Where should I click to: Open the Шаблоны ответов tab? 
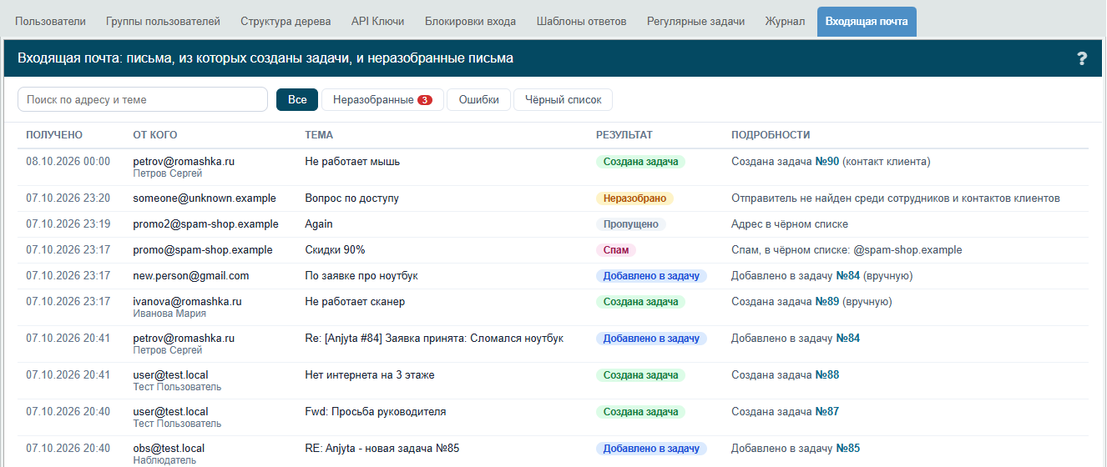tap(581, 22)
